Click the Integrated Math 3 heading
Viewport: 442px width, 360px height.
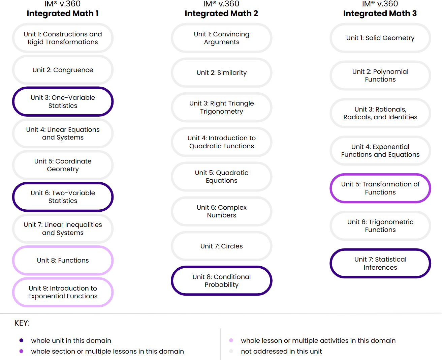pos(380,13)
